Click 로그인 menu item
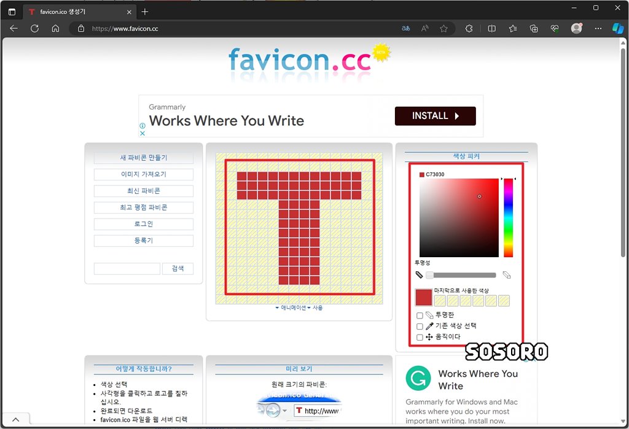The height and width of the screenshot is (429, 629). [144, 224]
